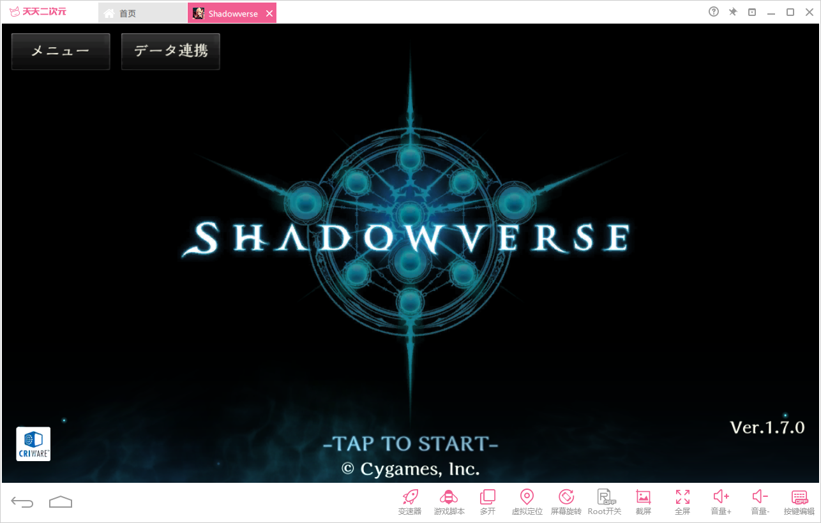The width and height of the screenshot is (821, 523).
Task: Open the 游戏脚本 game script tool
Action: pyautogui.click(x=449, y=502)
